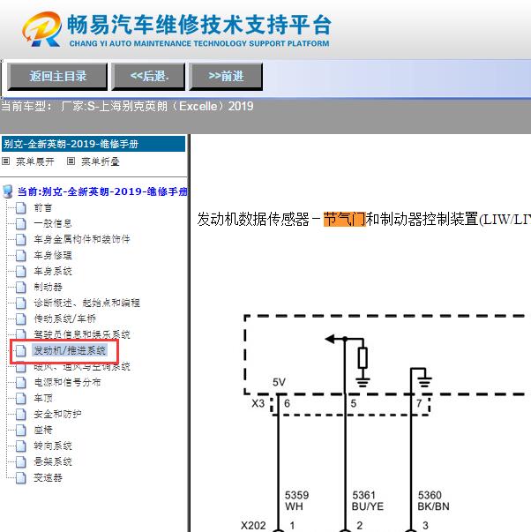Click the 5V label in diagram
Screen dimensions: 531x532
pyautogui.click(x=279, y=382)
